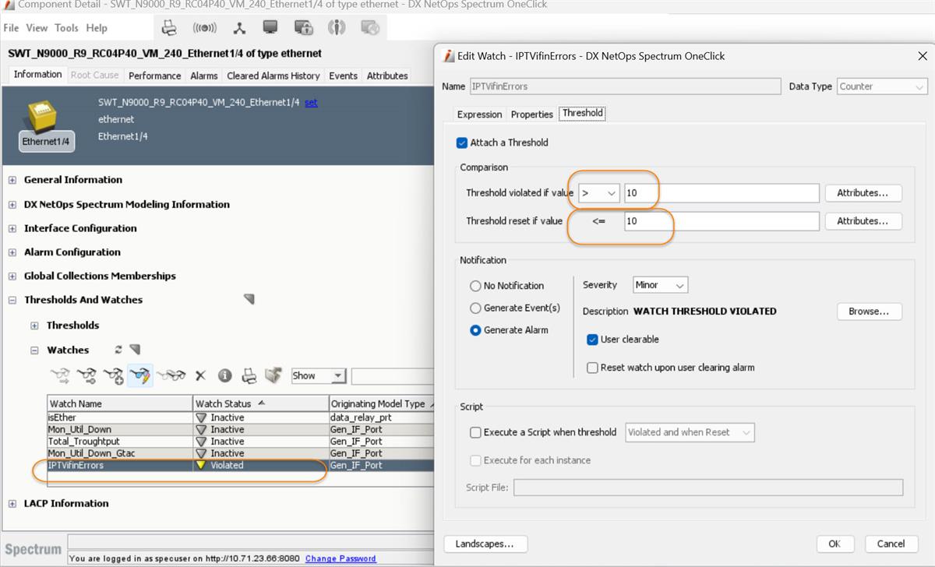Open the threshold violated comparison operator dropdown

(598, 193)
